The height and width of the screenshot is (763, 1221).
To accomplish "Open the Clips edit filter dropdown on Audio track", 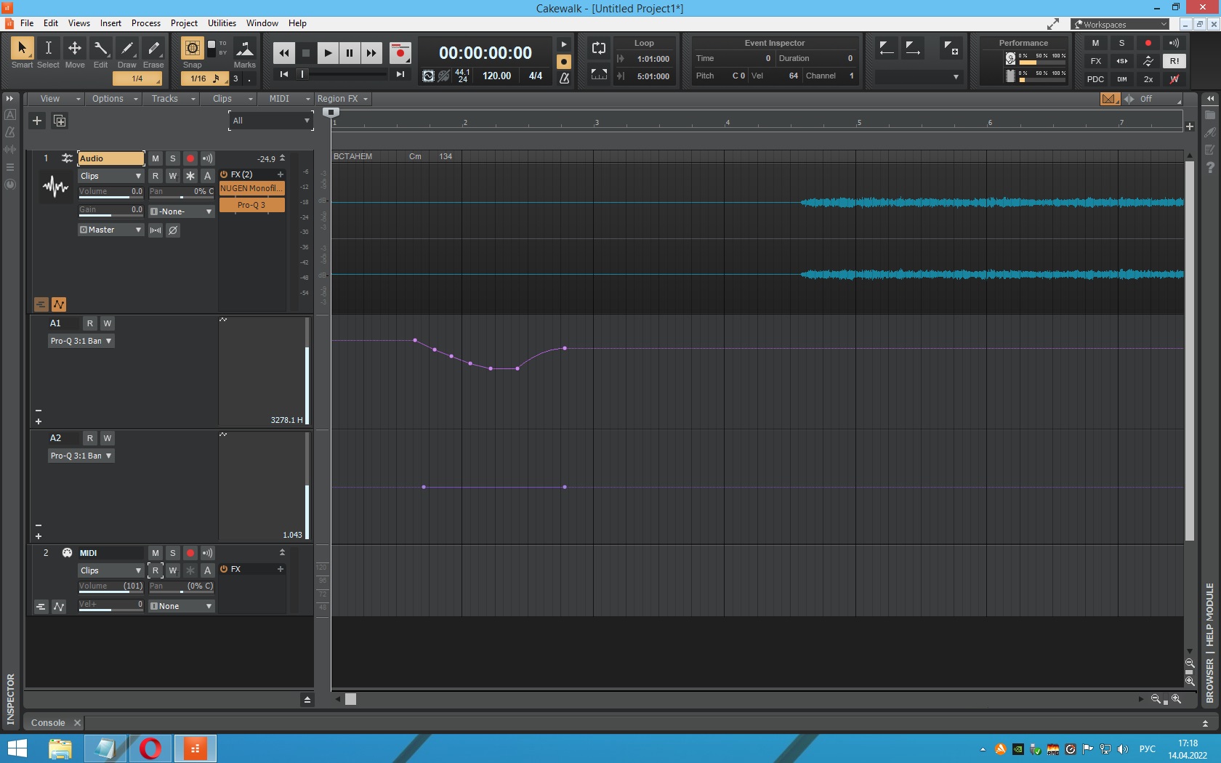I will pyautogui.click(x=110, y=176).
